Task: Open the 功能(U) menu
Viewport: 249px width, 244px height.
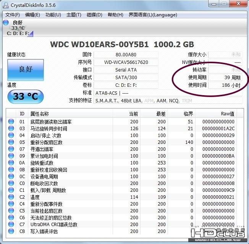Action: [x=53, y=15]
